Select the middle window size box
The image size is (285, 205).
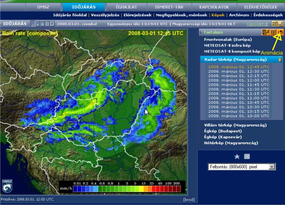pyautogui.click(x=42, y=24)
